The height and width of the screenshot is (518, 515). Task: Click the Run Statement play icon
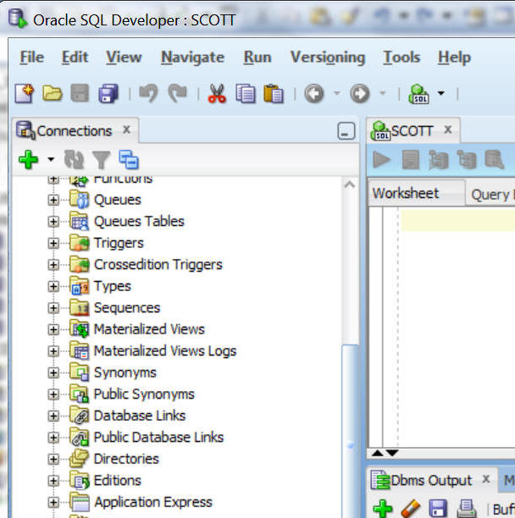click(x=382, y=159)
